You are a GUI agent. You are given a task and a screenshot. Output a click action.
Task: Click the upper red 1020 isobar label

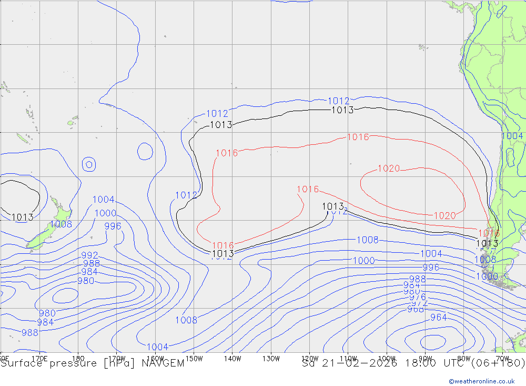pyautogui.click(x=389, y=168)
